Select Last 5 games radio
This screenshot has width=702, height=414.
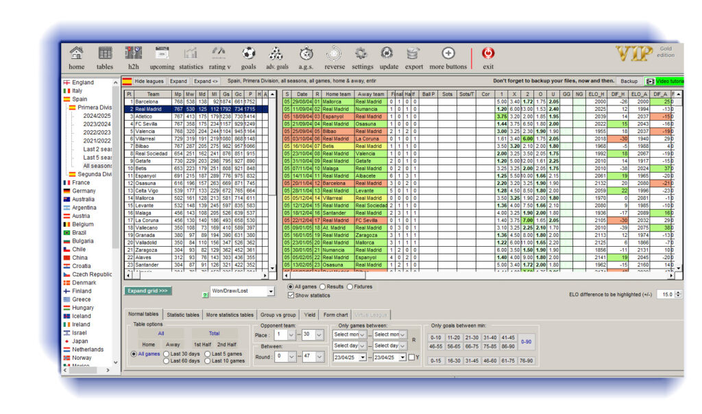click(x=207, y=354)
